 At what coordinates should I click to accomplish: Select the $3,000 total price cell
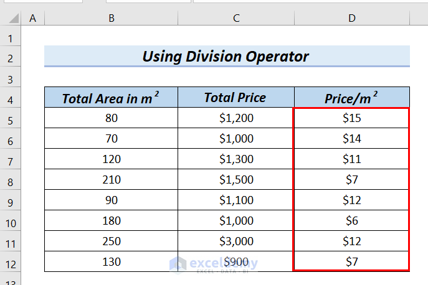tap(236, 241)
